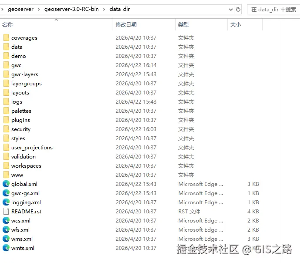Click the 2026/4/22 16:14 date of gwc
This screenshot has width=300, height=263.
pyautogui.click(x=136, y=65)
